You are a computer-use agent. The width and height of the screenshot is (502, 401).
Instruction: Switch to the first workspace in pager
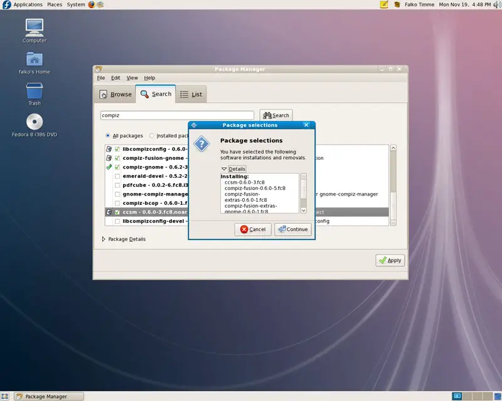coord(457,397)
